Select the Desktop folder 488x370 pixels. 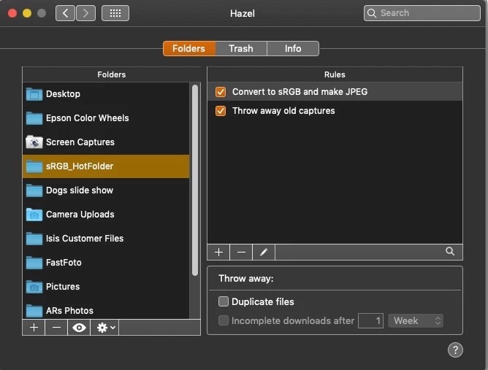[x=106, y=94]
